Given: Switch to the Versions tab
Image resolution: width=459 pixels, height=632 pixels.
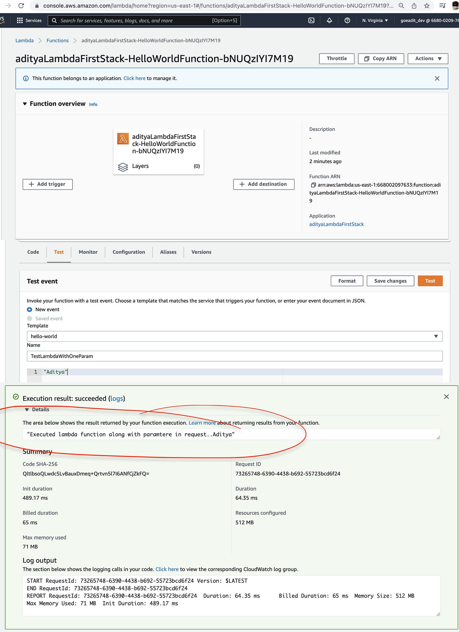Looking at the screenshot, I should 201,252.
